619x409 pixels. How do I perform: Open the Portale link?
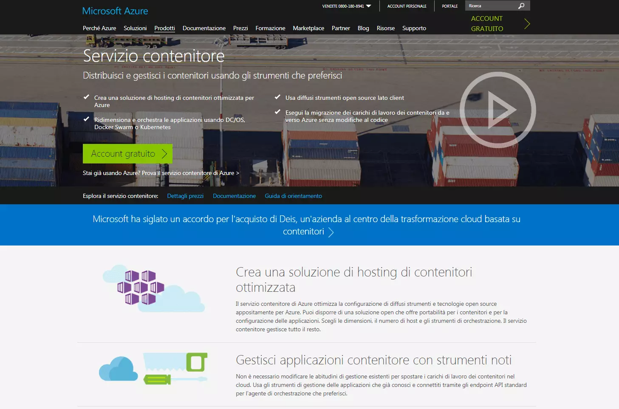pos(449,6)
